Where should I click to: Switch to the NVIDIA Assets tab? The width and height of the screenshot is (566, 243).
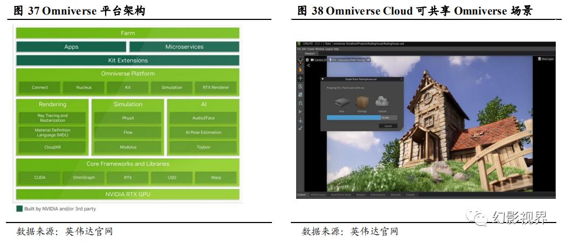click(x=318, y=195)
